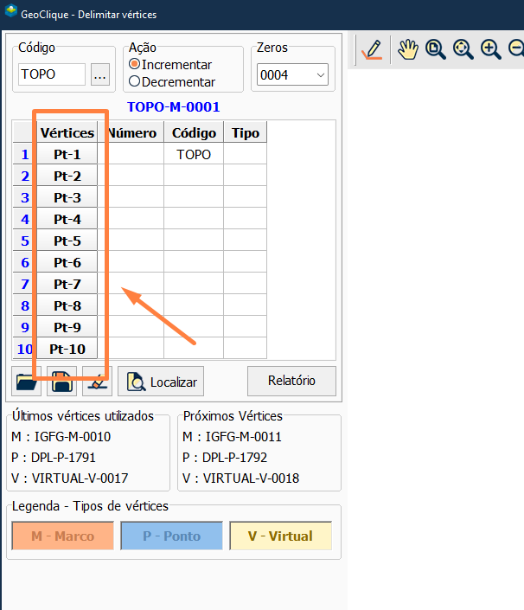The height and width of the screenshot is (610, 524).
Task: Open file with the folder icon
Action: coord(26,381)
